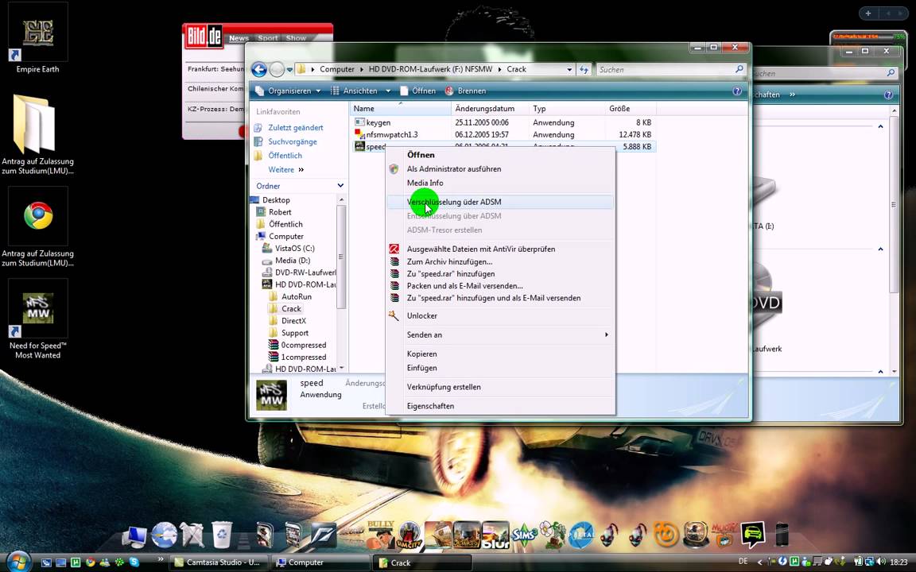Sort by the Größe column header

click(x=631, y=109)
